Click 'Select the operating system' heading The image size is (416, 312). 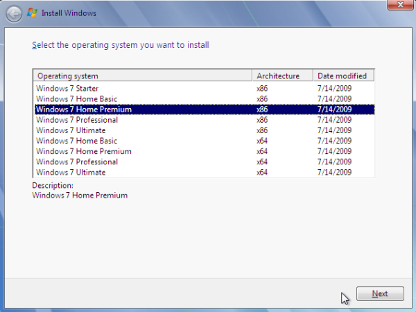coord(121,45)
